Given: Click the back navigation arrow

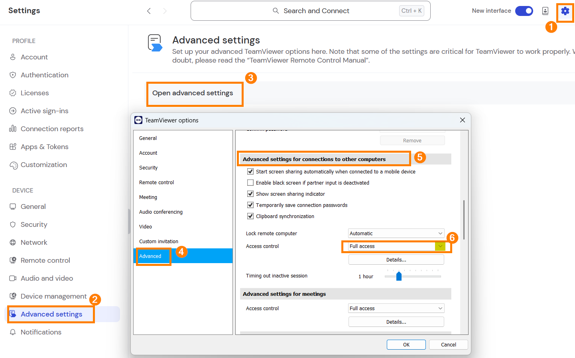Looking at the screenshot, I should (x=149, y=11).
